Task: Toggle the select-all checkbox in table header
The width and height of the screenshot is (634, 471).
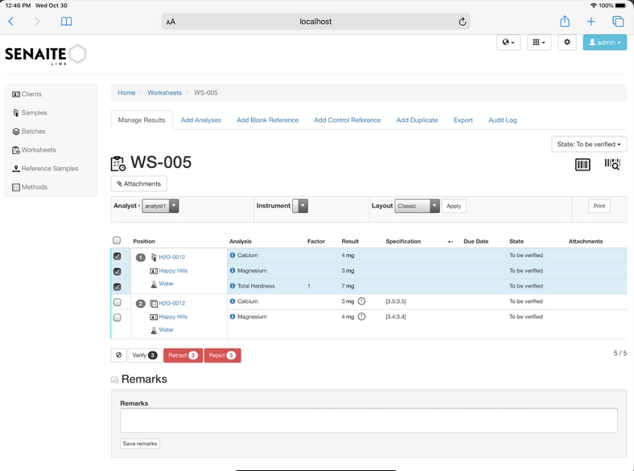Action: tap(117, 240)
